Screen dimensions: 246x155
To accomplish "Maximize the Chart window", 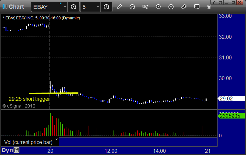I will point(233,2).
